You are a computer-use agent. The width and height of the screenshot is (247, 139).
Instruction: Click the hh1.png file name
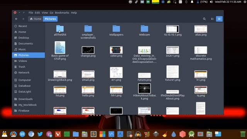pos(116,95)
